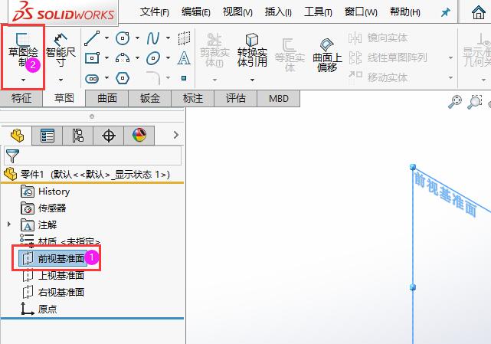This screenshot has width=491, height=344.
Task: Open the 编辑(E) menu
Action: [x=196, y=12]
